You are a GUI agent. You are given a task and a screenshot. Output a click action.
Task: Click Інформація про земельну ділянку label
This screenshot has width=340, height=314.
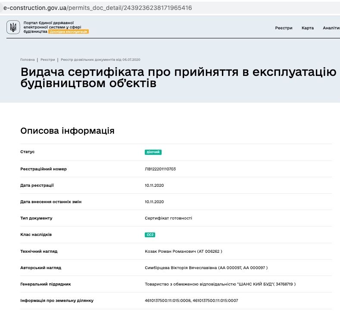tap(57, 301)
